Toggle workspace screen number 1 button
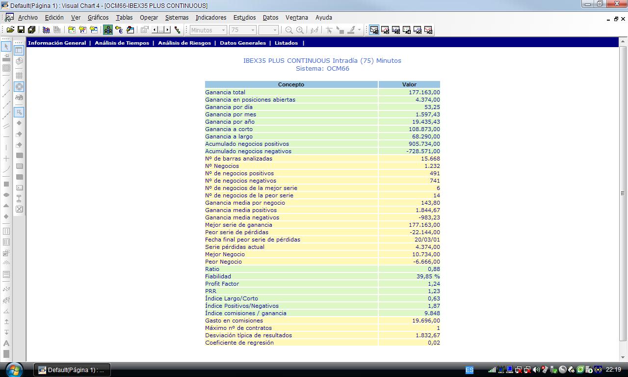628x377 pixels. point(374,30)
